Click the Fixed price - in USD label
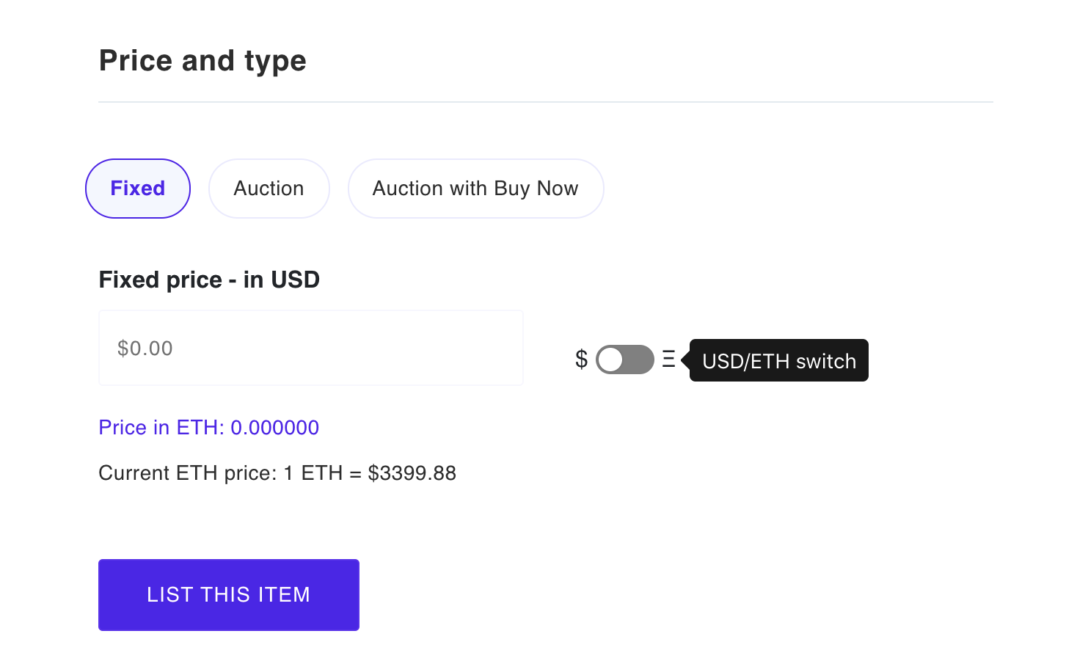Image resolution: width=1077 pixels, height=653 pixels. pos(209,280)
